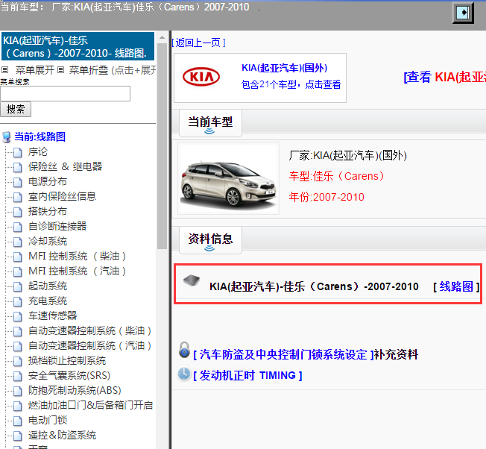Click the Carens car thumbnail photo
This screenshot has height=449, width=486.
click(x=228, y=178)
